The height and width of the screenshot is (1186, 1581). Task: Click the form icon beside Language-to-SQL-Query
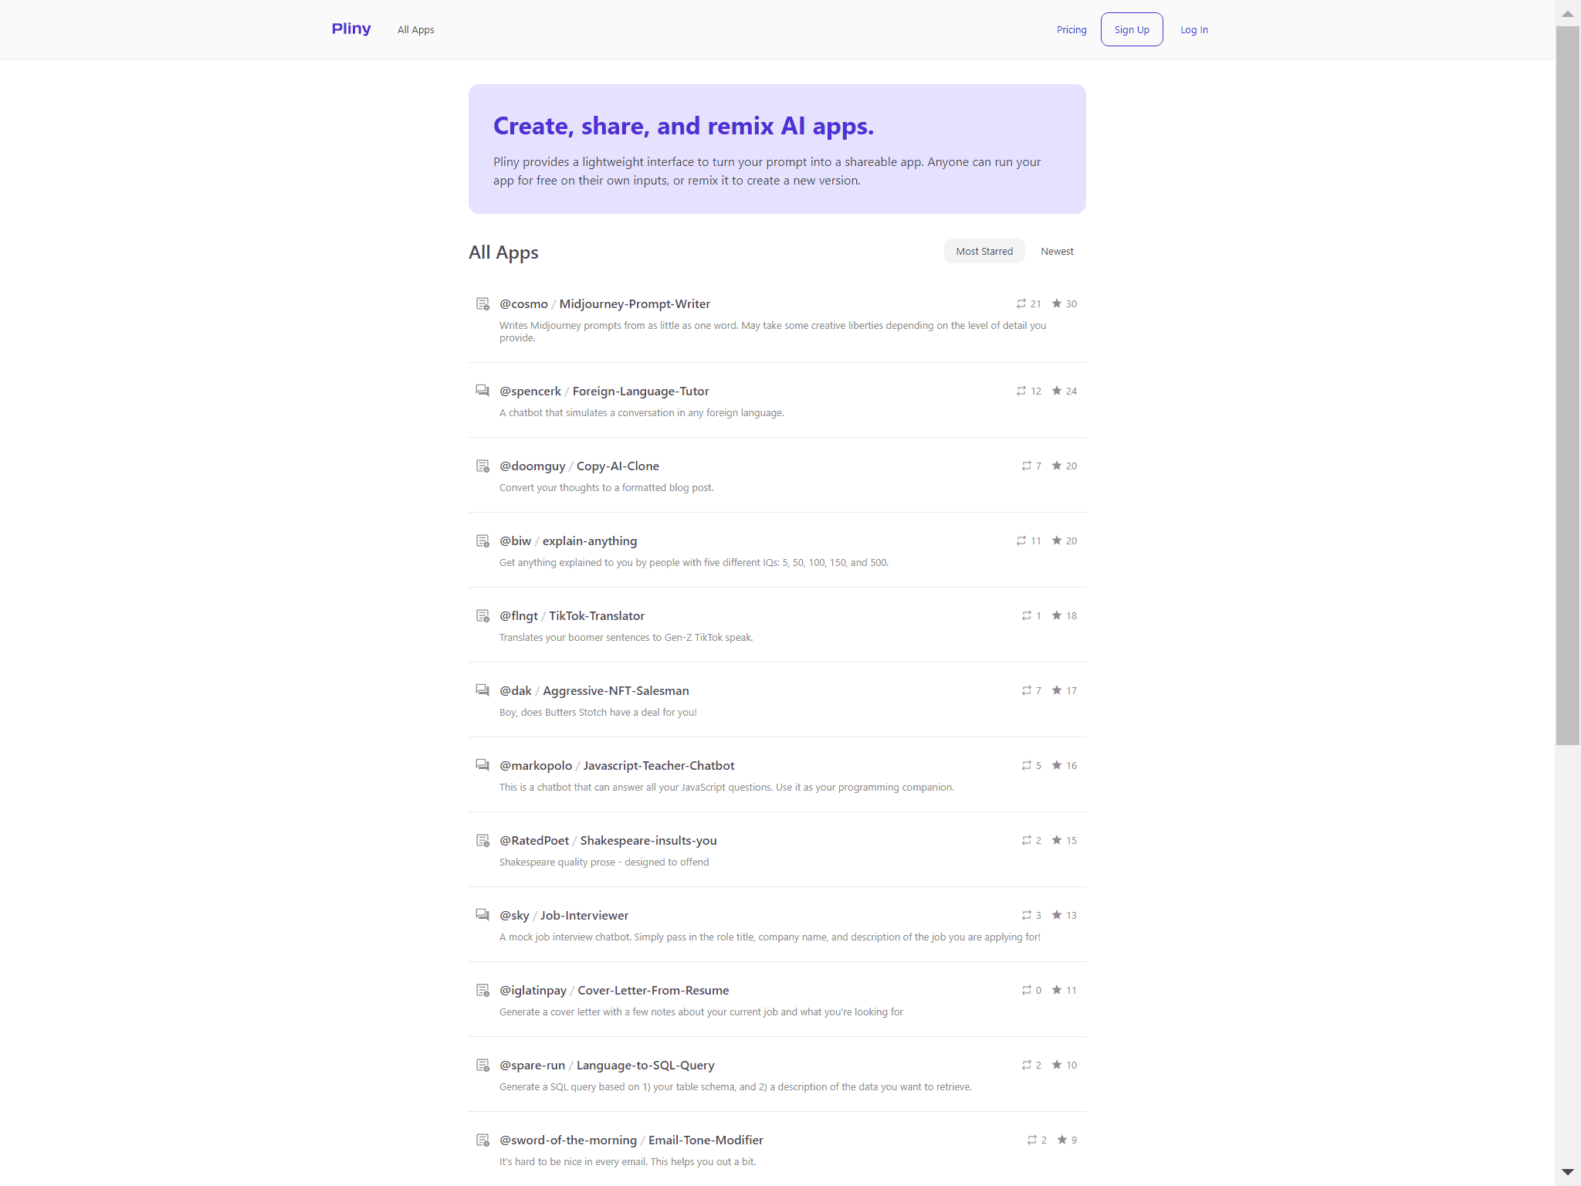coord(482,1065)
